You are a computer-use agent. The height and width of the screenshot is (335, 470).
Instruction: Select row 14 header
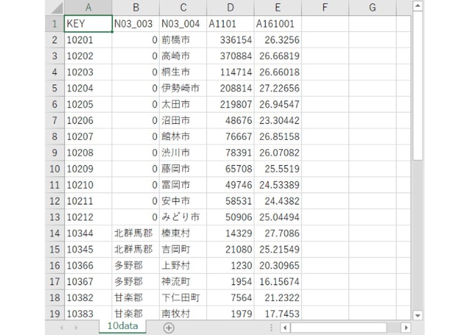click(x=54, y=233)
